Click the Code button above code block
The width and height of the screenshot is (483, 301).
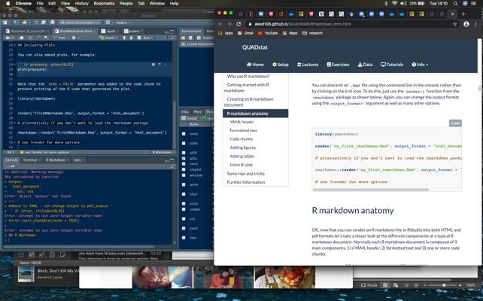(455, 123)
